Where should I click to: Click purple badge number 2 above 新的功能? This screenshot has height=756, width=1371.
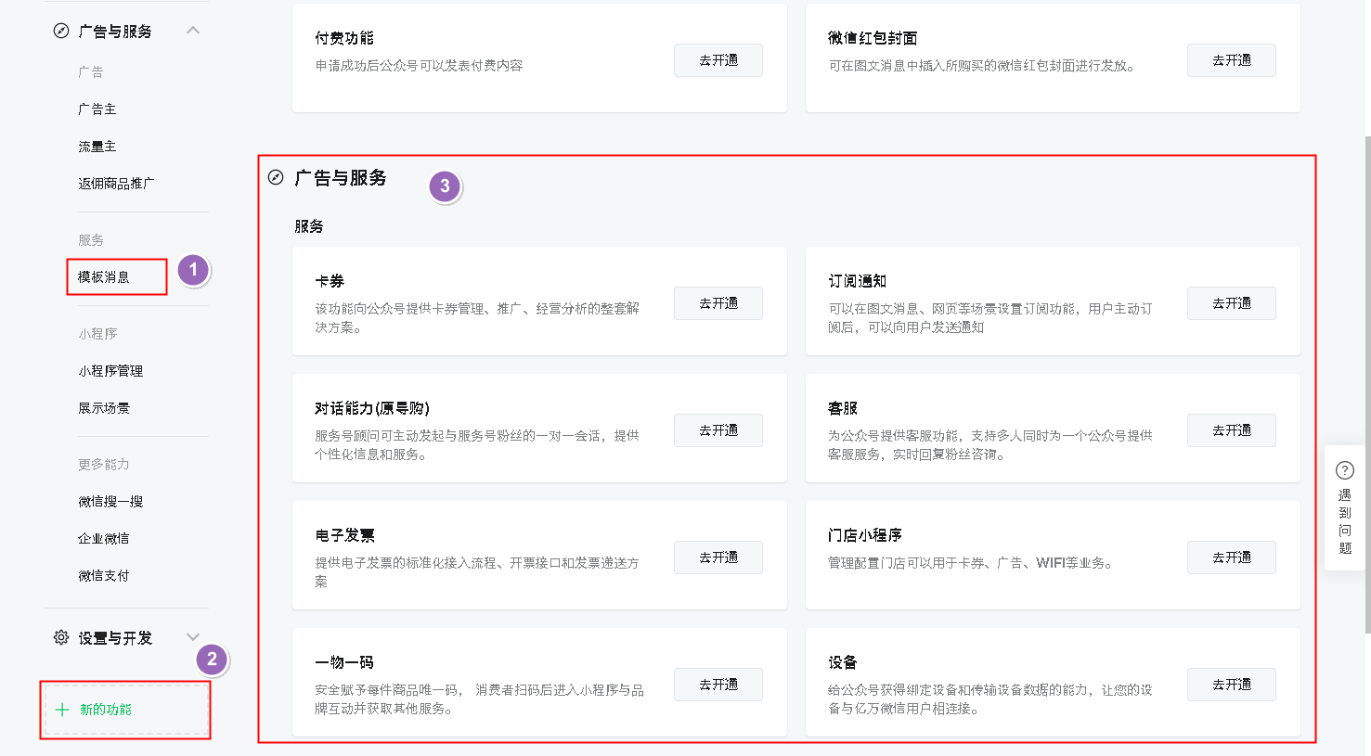click(212, 660)
